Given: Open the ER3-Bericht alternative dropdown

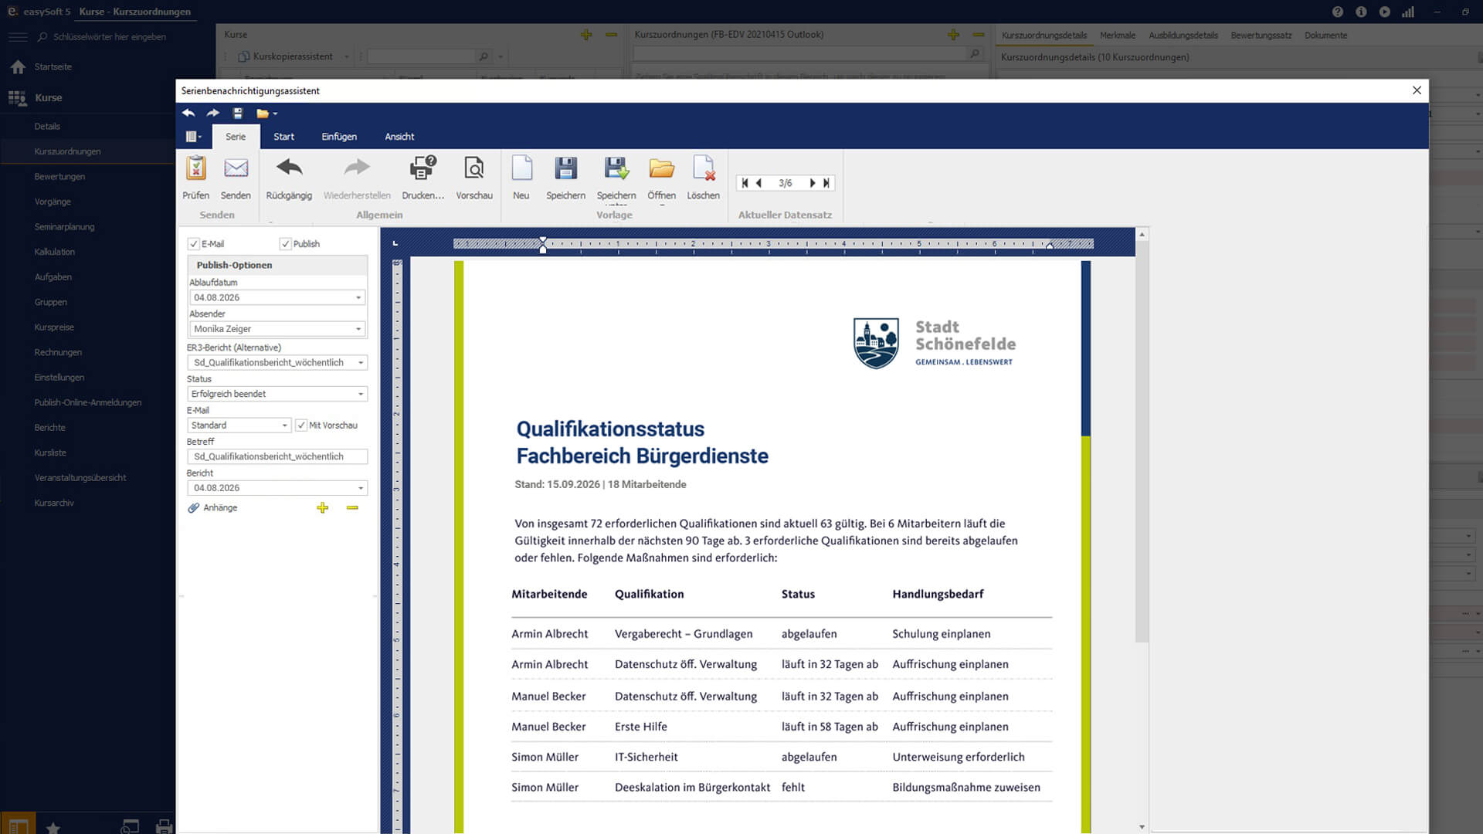Looking at the screenshot, I should point(360,362).
